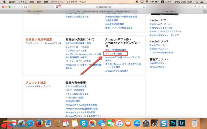
Task: Open 非表示にした注文を見る link
Action: coord(77,17)
